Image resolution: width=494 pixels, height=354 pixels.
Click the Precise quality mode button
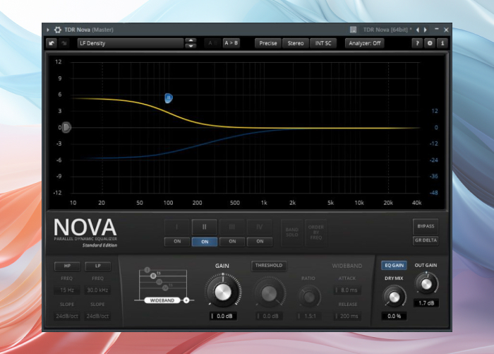point(268,43)
